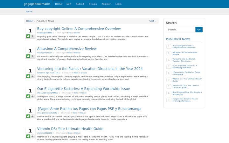Open author doraemon-light-rail254181 profile
Image resolution: width=229 pixels, height=143 pixels.
(48, 73)
